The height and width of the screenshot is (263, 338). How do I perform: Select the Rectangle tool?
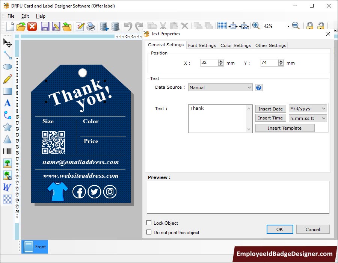[8, 91]
